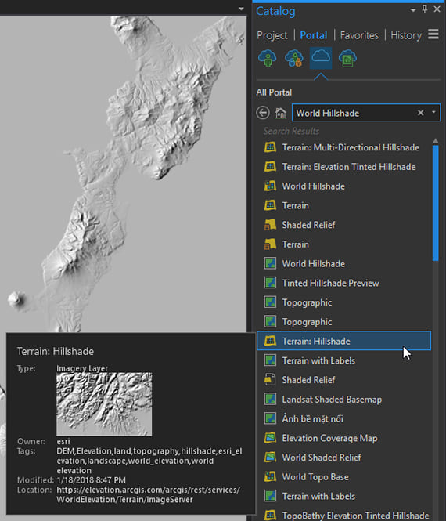Open the Living Atlas portal icon
The image size is (446, 521).
pyautogui.click(x=347, y=58)
